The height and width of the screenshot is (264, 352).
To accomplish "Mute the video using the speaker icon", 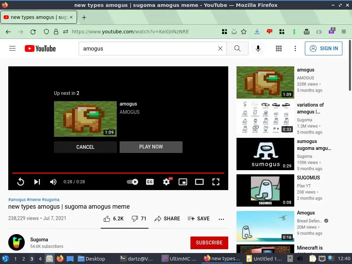I will 53,181.
